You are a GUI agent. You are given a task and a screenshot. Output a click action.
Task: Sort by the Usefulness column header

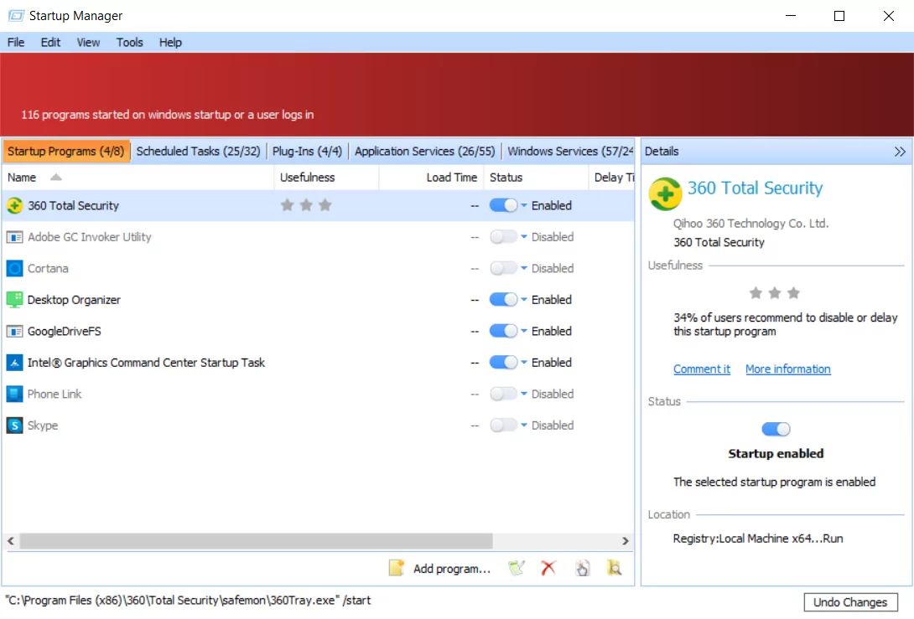click(x=326, y=178)
